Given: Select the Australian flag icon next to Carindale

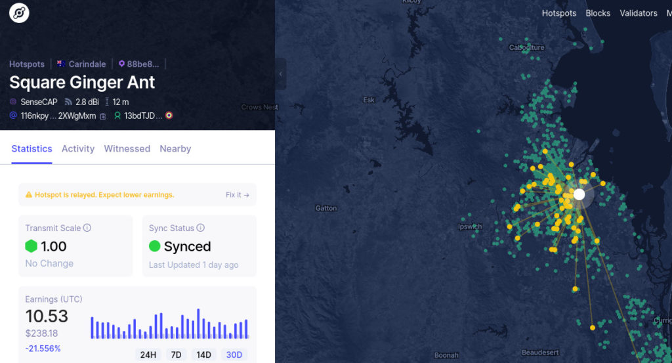Looking at the screenshot, I should (61, 64).
